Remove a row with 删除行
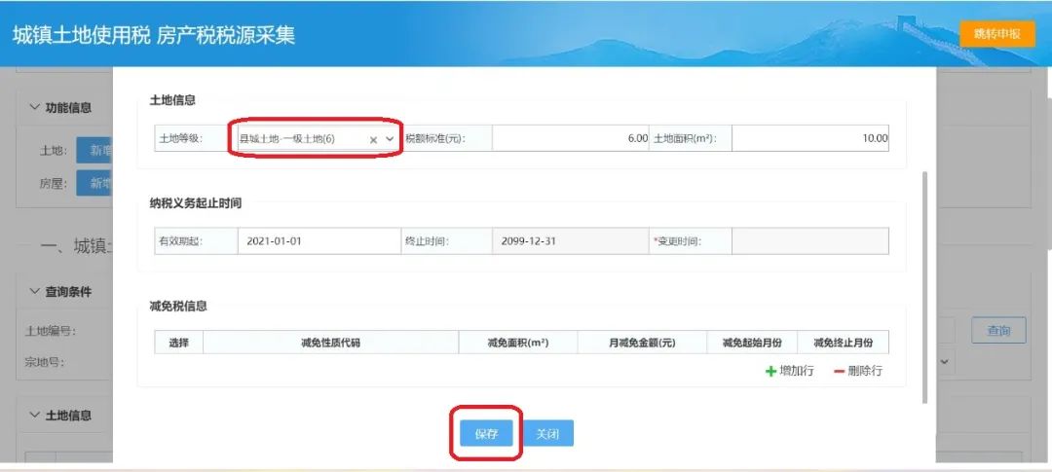The width and height of the screenshot is (1052, 472). [857, 371]
